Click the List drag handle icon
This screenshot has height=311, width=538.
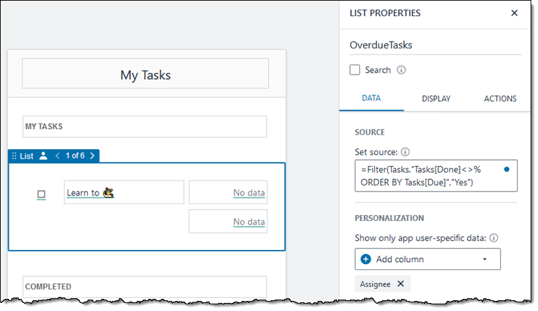click(14, 156)
